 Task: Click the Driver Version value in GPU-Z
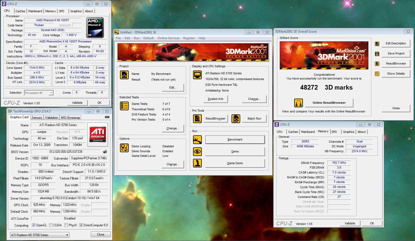tap(70, 198)
